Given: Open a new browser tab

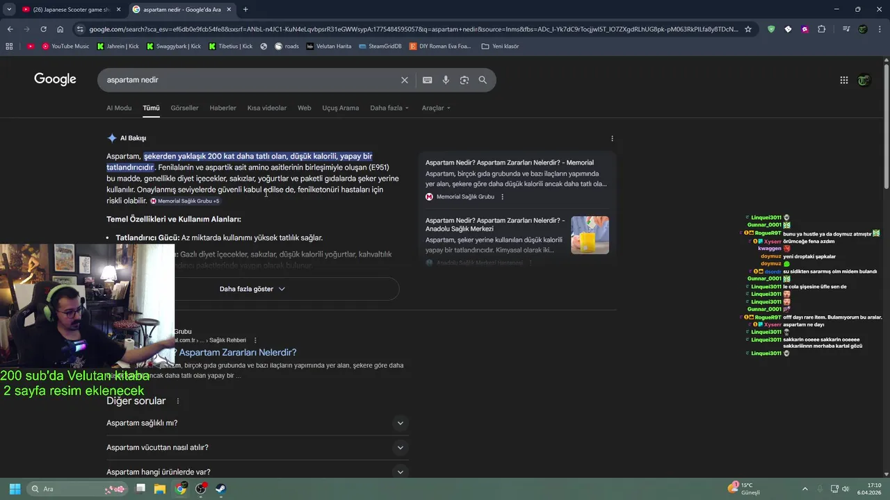Looking at the screenshot, I should [245, 9].
